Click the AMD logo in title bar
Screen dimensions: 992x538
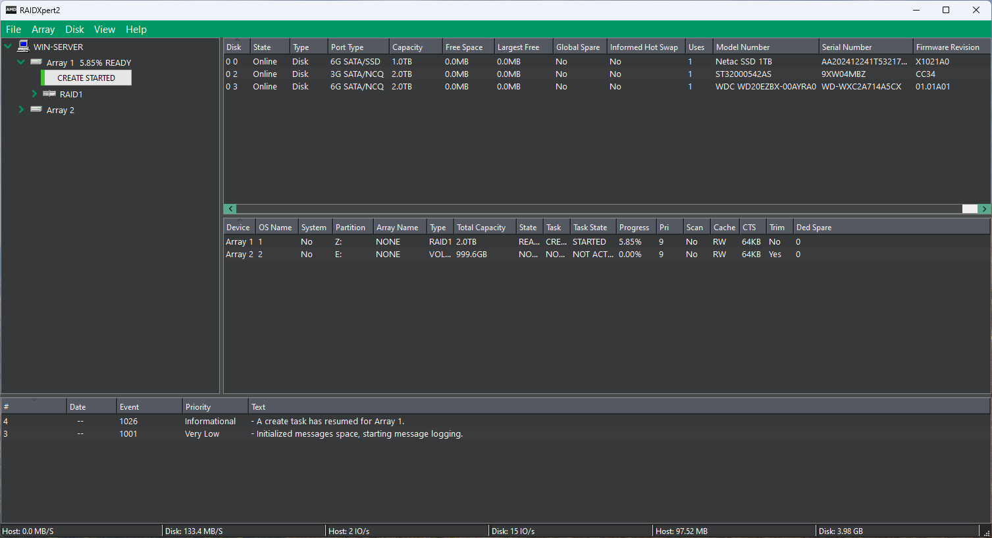(x=11, y=10)
